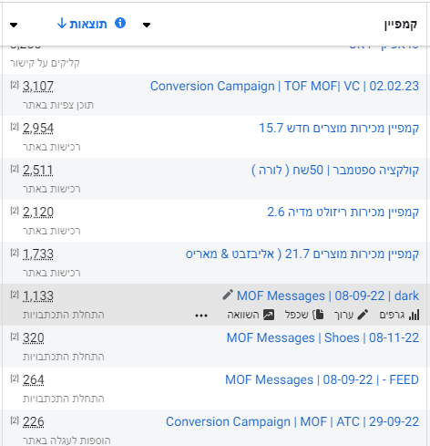Open the campaign link ending in 15.7

pos(339,128)
